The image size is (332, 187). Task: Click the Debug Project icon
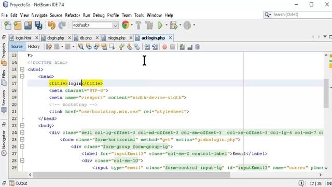174,25
